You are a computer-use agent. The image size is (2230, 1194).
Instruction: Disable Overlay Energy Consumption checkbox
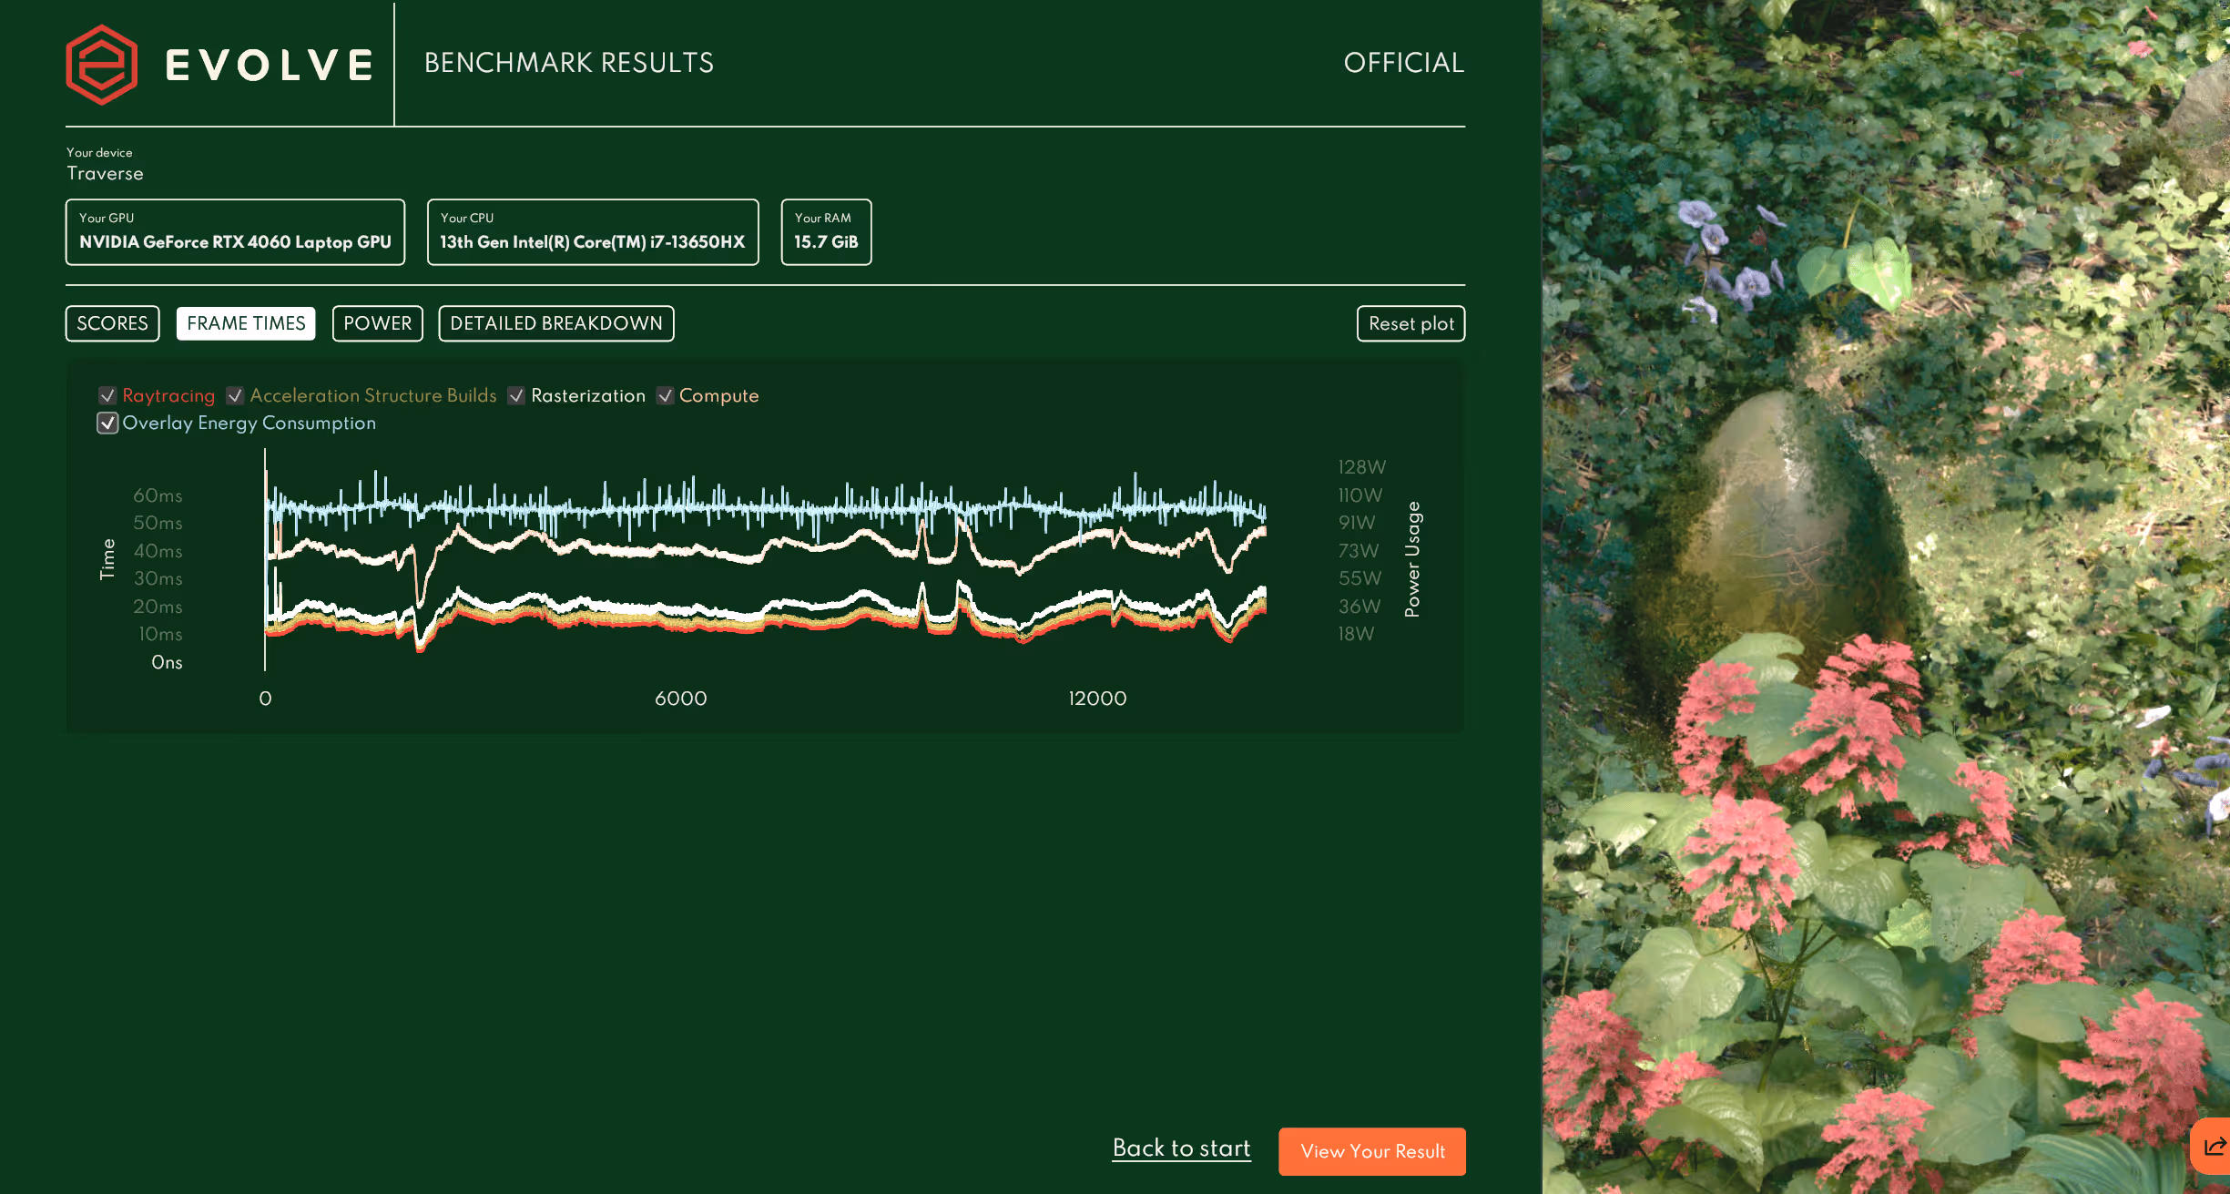point(107,423)
